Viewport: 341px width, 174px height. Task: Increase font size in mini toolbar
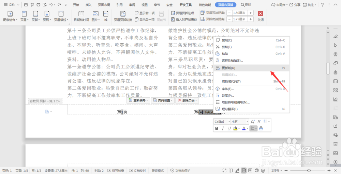coord(252,122)
